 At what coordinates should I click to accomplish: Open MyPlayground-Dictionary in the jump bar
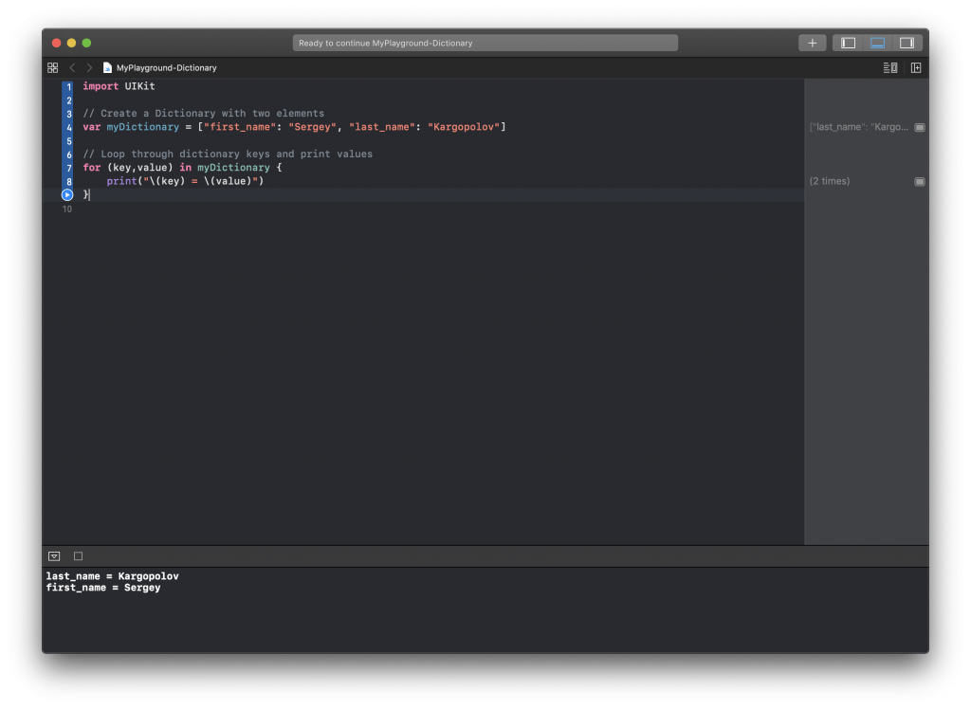coord(167,67)
